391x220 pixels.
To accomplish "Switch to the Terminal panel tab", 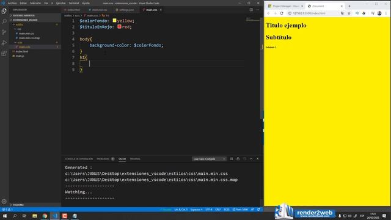I will (x=135, y=159).
